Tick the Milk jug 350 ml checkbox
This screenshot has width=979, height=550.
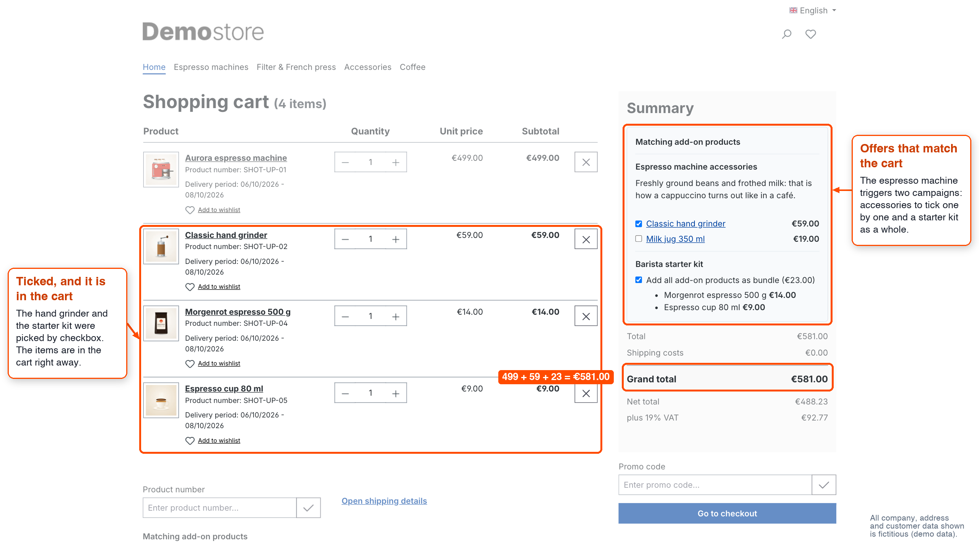point(638,239)
